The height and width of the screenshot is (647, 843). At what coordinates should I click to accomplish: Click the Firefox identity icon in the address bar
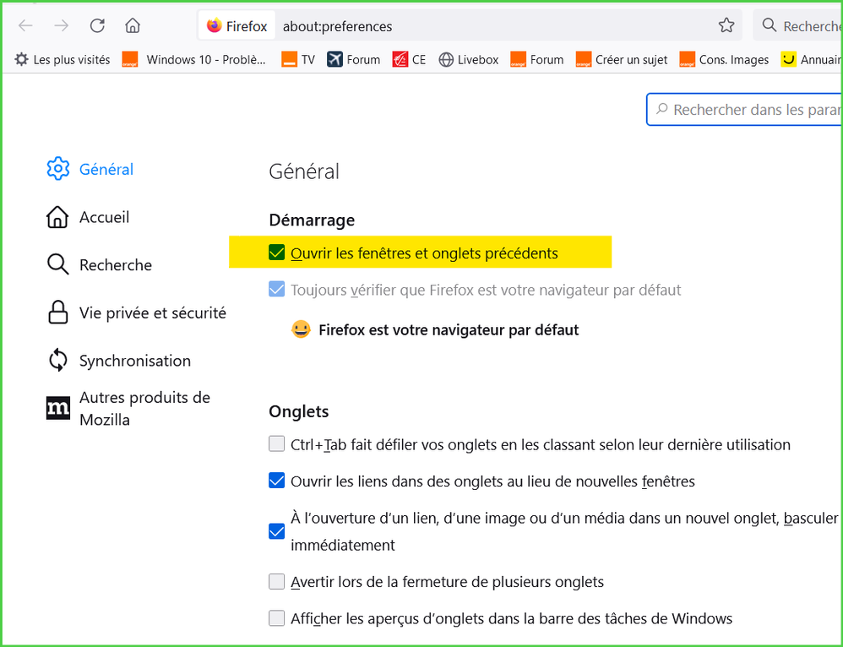pyautogui.click(x=237, y=26)
